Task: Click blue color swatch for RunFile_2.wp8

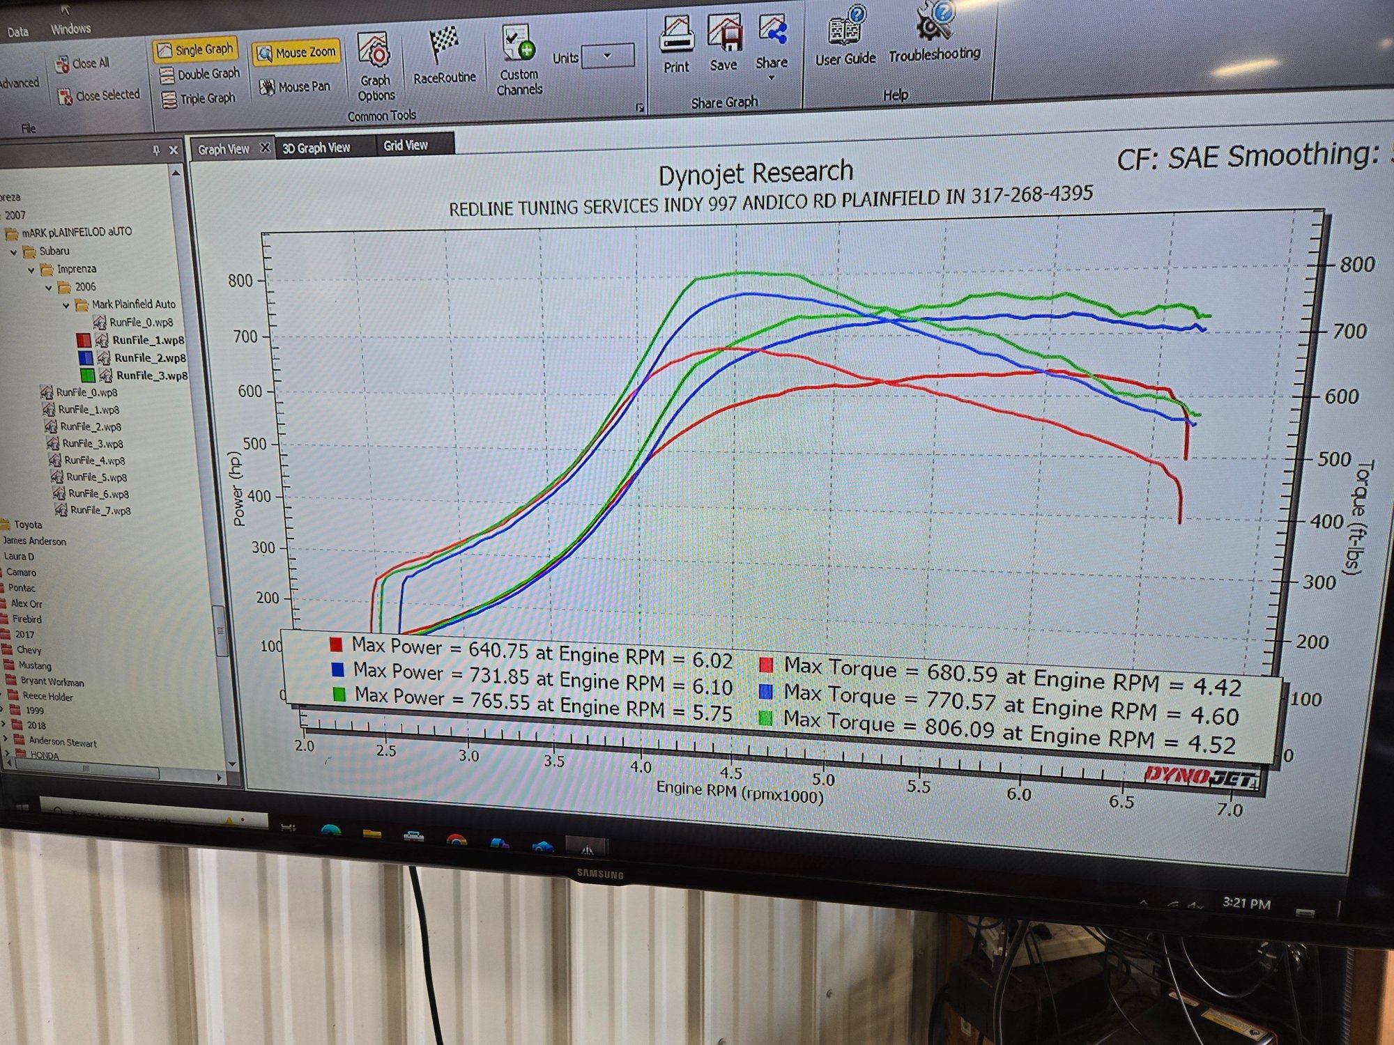Action: [85, 358]
